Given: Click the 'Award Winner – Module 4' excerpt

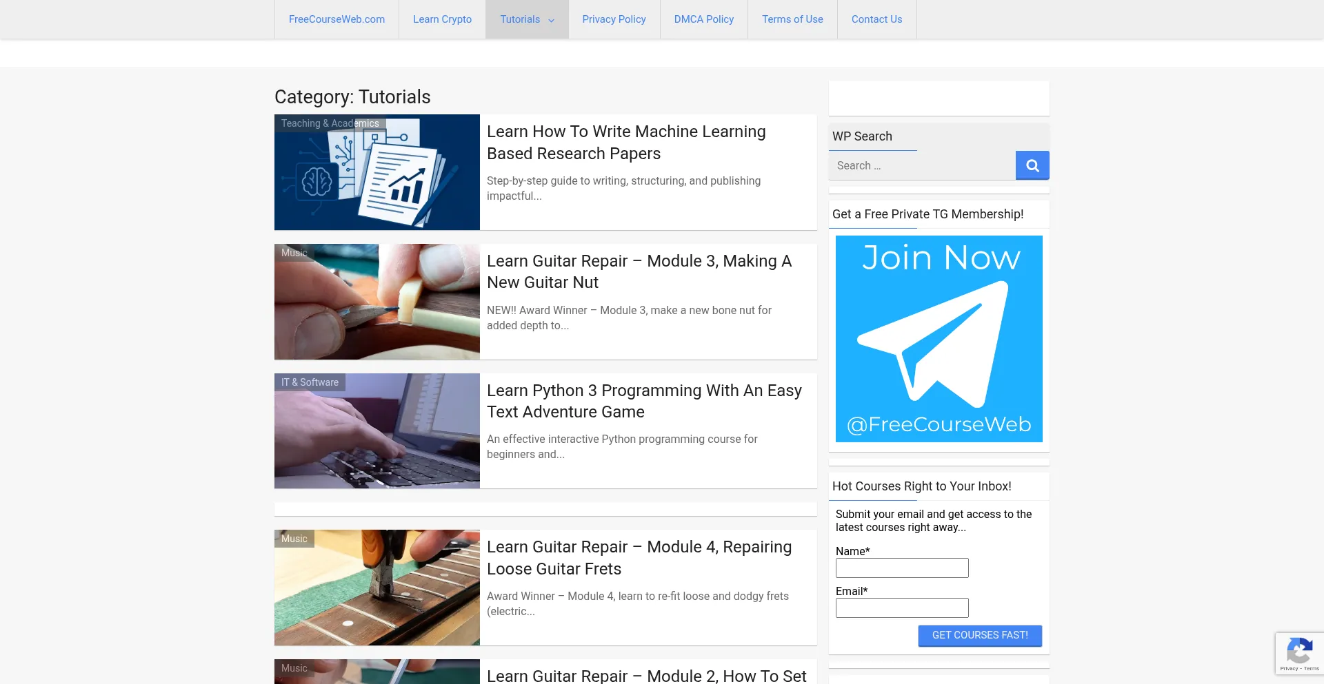Looking at the screenshot, I should point(638,603).
